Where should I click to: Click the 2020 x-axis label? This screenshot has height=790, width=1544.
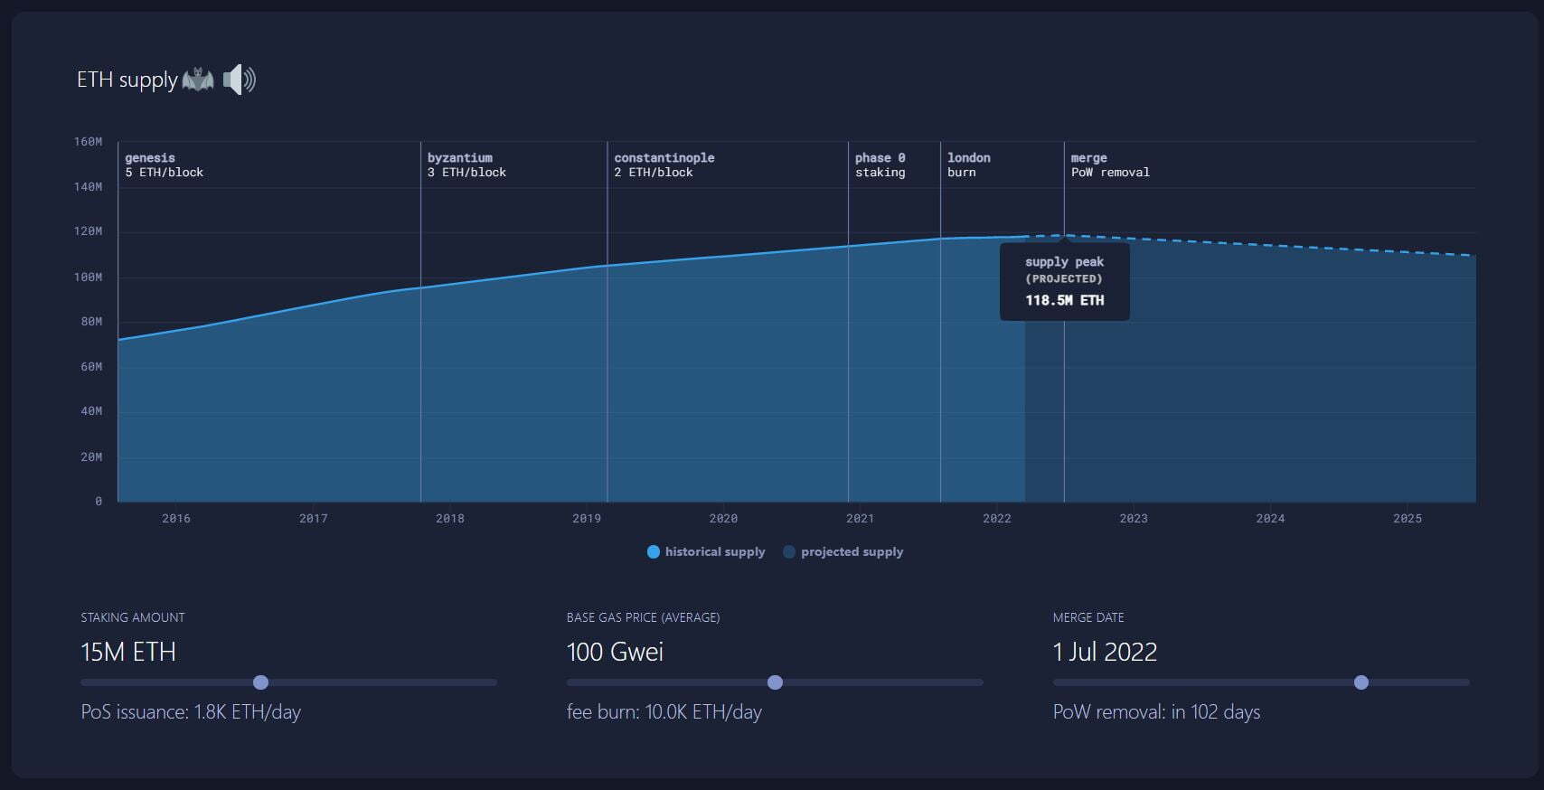point(723,519)
